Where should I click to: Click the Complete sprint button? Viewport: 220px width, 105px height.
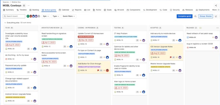tap(185, 16)
